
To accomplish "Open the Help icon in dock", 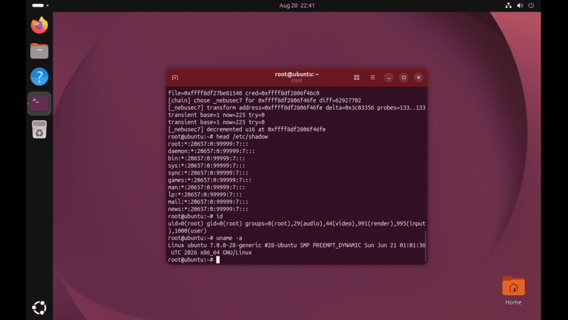I will (x=39, y=77).
